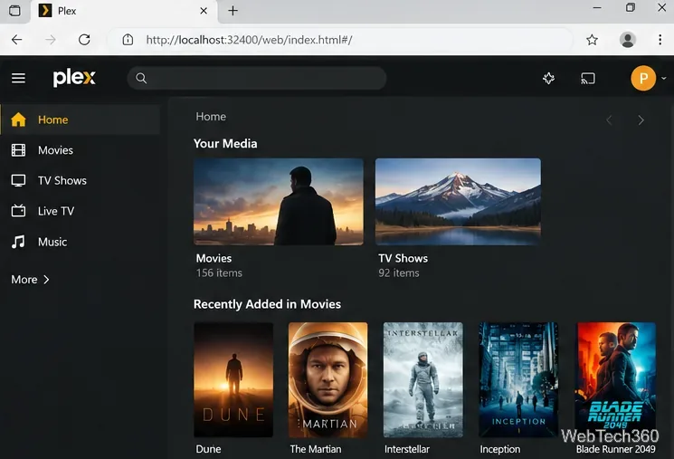
Task: Click The Martian title below poster
Action: [316, 449]
